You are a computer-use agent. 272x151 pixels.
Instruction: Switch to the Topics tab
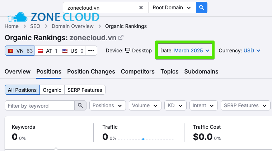point(169,72)
